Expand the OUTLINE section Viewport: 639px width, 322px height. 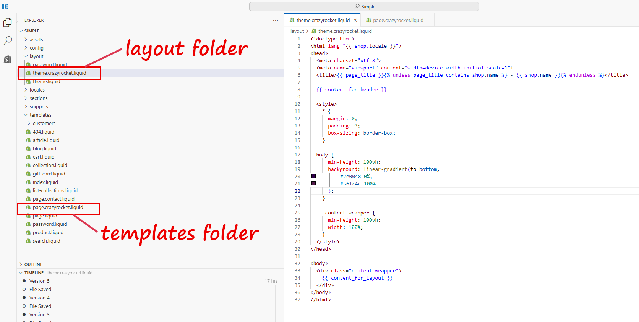33,264
